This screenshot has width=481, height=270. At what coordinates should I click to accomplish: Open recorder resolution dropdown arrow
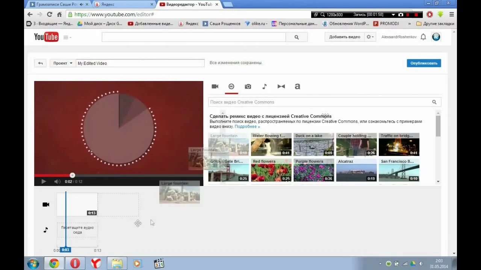click(393, 15)
